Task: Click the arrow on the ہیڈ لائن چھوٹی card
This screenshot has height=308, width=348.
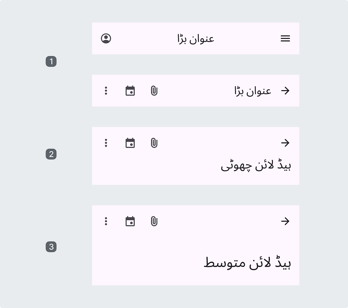Action: (x=285, y=143)
